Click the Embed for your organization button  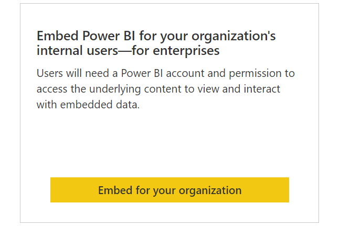[x=169, y=190]
